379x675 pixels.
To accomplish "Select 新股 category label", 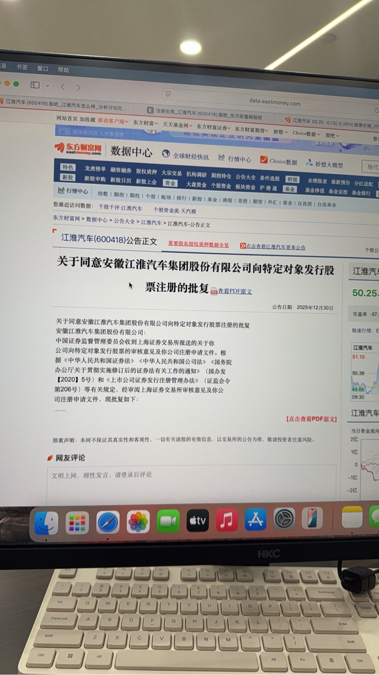I will [68, 177].
